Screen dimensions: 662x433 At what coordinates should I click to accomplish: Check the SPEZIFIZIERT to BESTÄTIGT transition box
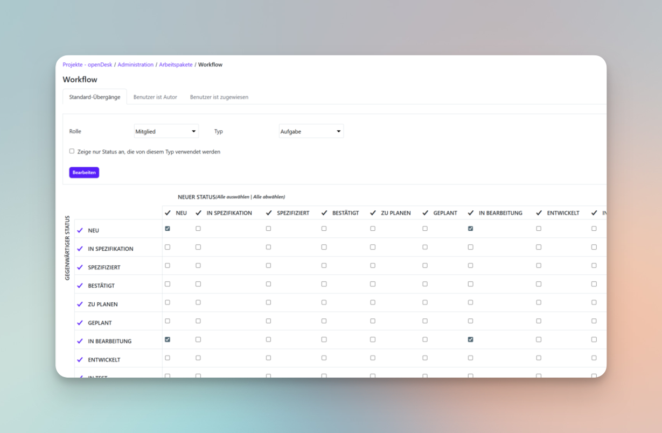point(324,265)
